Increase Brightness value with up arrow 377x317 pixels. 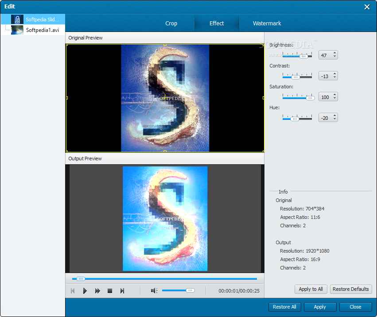[334, 53]
